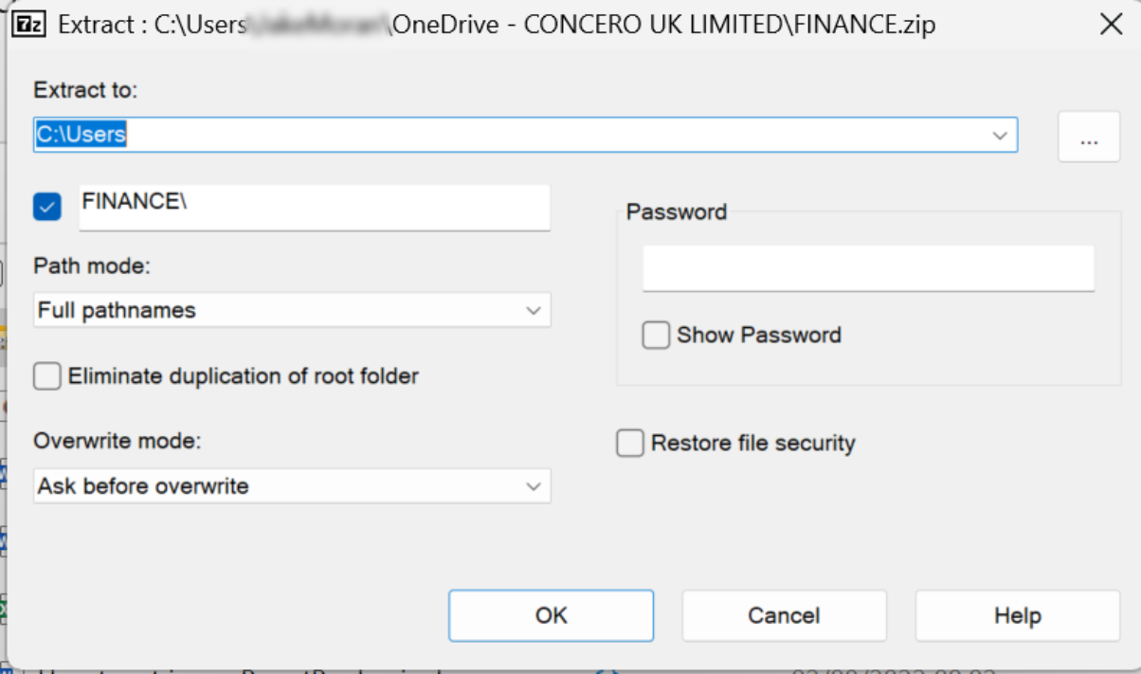The width and height of the screenshot is (1141, 674).
Task: Expand the Overwrite mode dropdown
Action: (291, 486)
